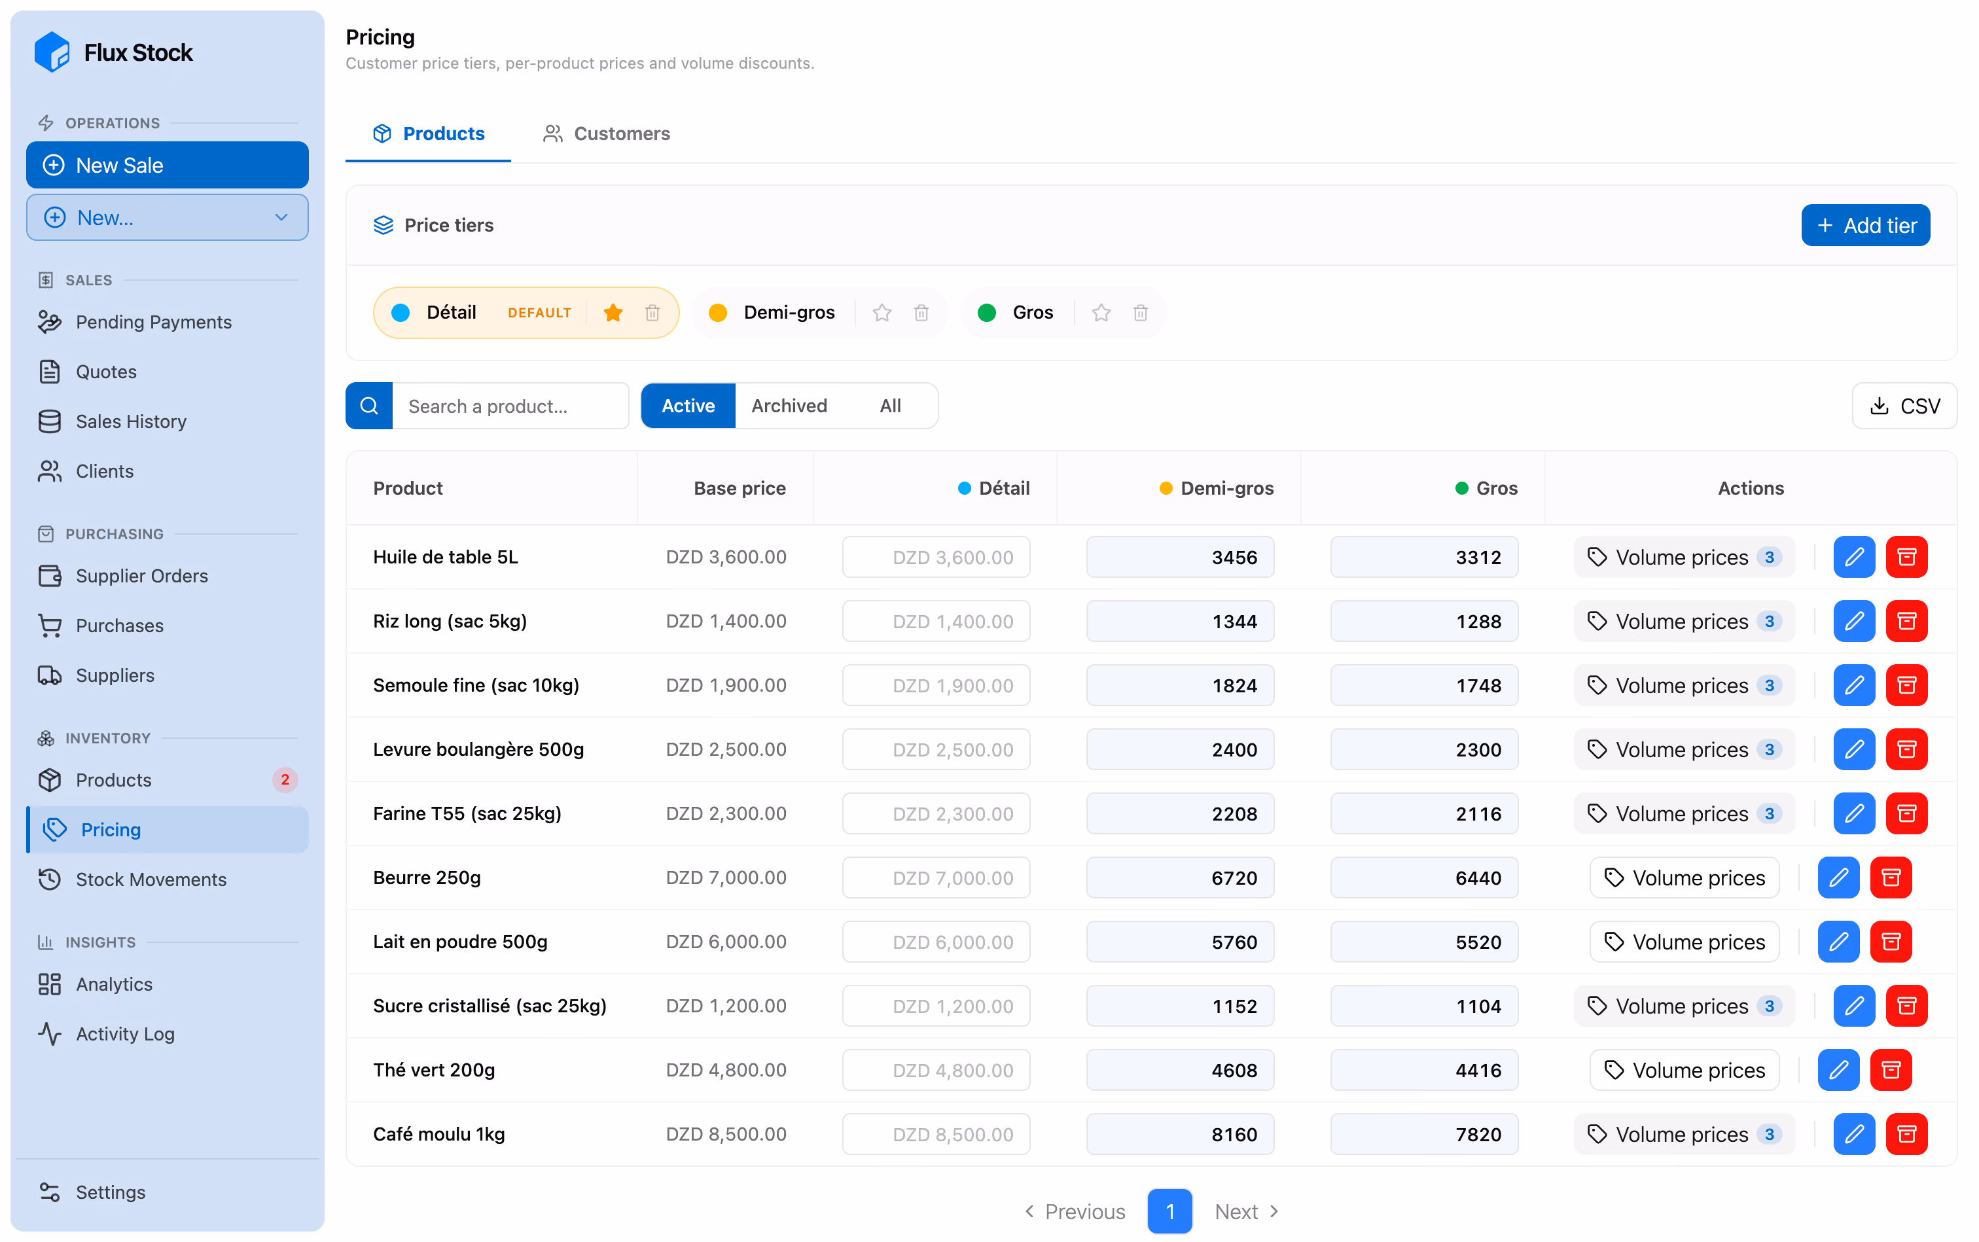Screen dimensions: 1979x1242
Task: Edit prices for Riz long (sac 5kg)
Action: (x=1854, y=621)
